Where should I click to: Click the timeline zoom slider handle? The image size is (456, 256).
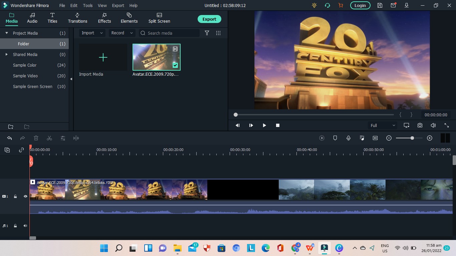point(412,138)
